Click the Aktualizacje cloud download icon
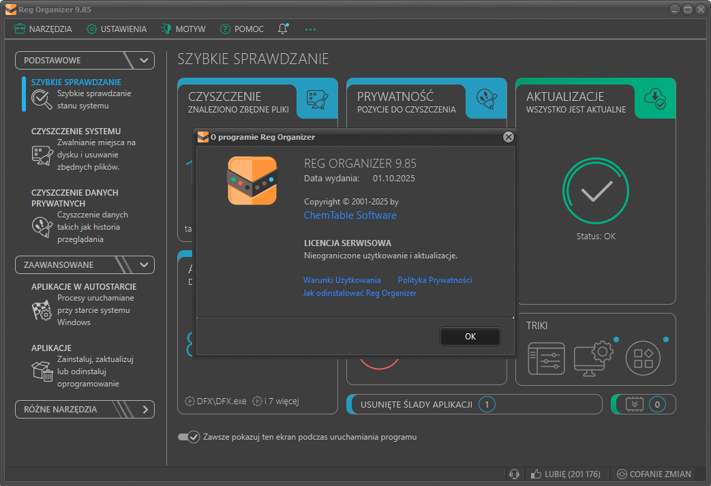711x486 pixels. point(655,99)
